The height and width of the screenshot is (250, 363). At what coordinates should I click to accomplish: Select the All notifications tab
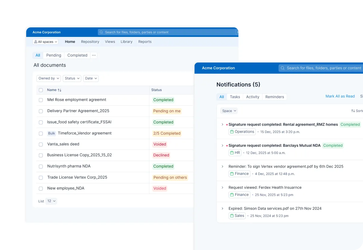click(x=222, y=97)
